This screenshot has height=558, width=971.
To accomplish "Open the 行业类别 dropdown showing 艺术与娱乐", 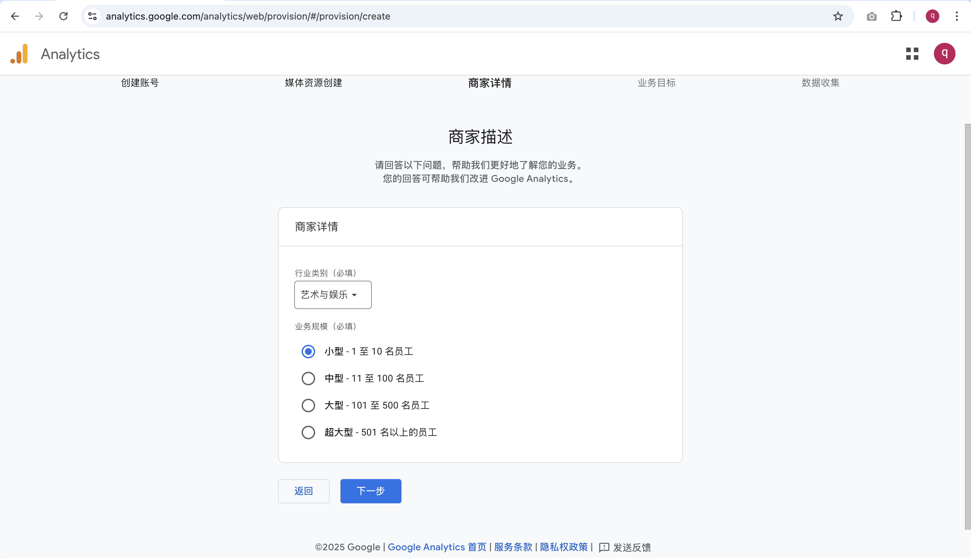I will tap(333, 295).
